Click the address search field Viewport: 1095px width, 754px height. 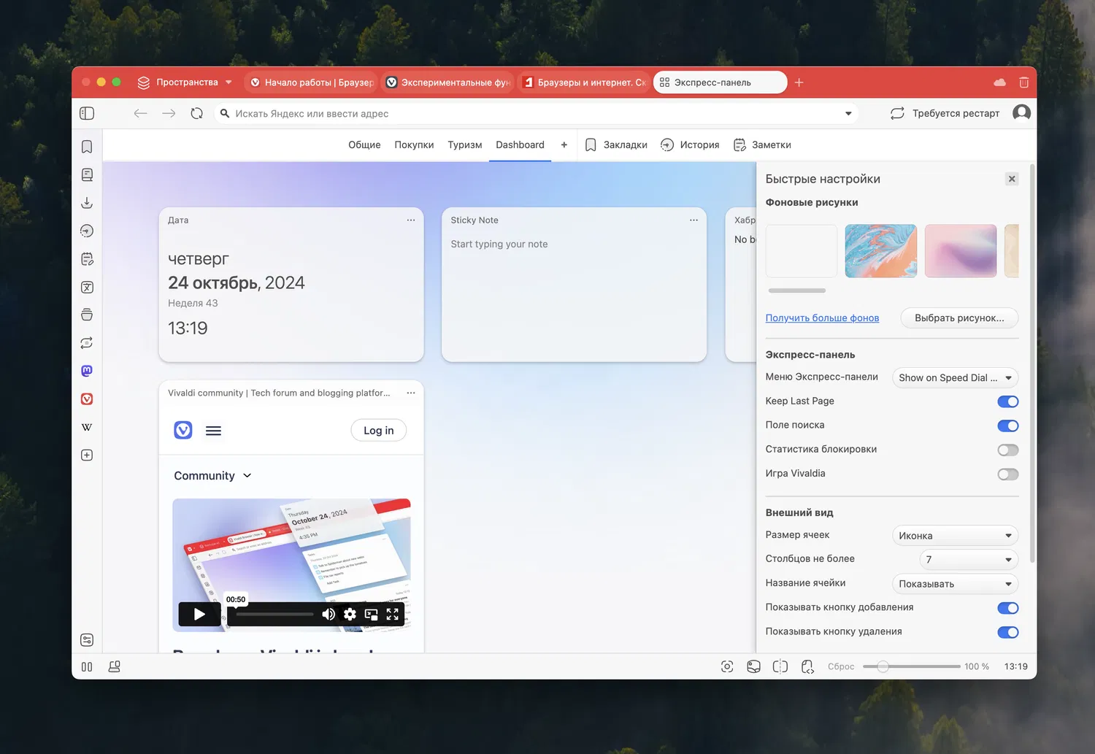pos(536,113)
